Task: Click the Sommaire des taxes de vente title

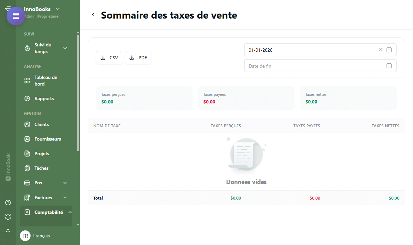Action: pyautogui.click(x=169, y=15)
